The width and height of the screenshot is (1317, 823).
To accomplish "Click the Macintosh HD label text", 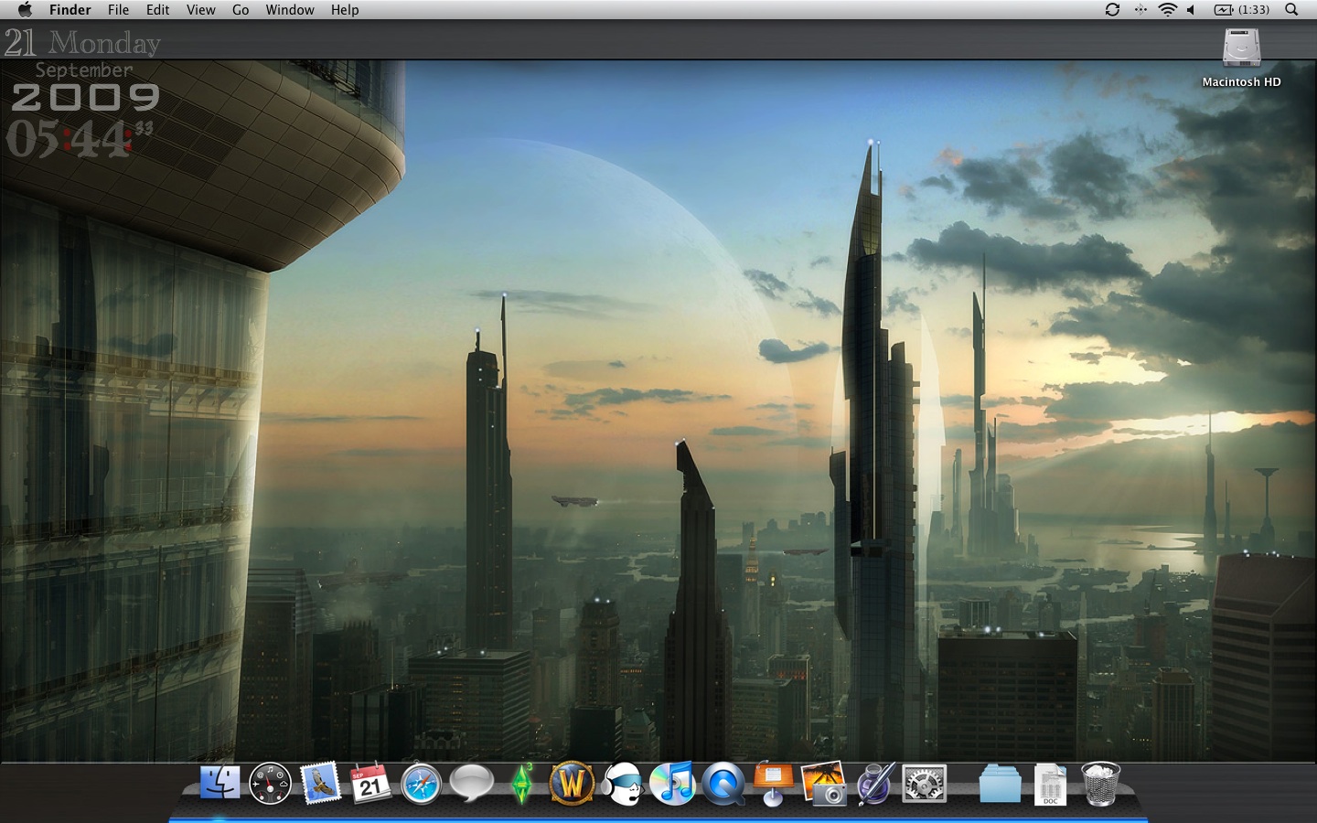I will (1242, 81).
